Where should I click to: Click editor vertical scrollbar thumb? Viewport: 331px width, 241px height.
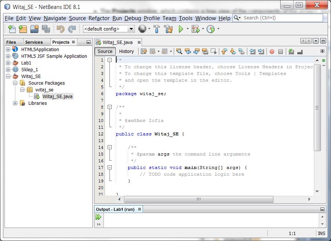pyautogui.click(x=317, y=108)
